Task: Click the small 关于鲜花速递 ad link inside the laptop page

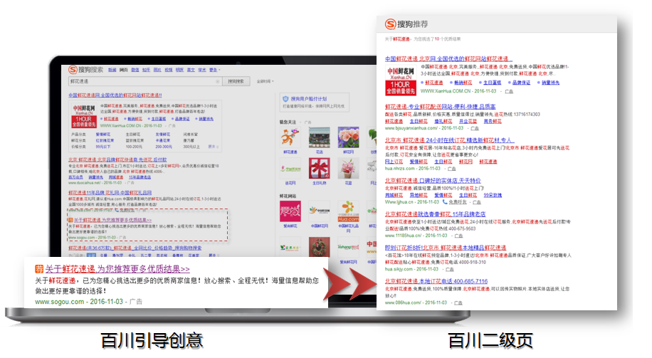Action: pos(112,220)
